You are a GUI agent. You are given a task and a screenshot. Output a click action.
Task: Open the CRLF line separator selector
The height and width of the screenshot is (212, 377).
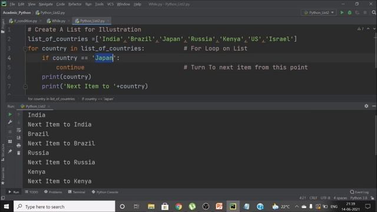[313, 198]
